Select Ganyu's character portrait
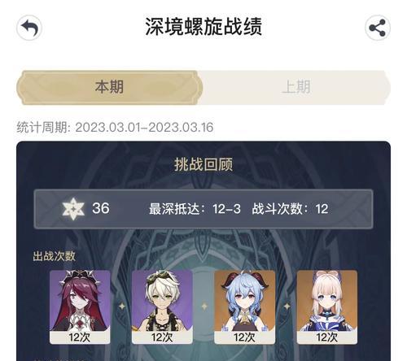 click(x=245, y=300)
